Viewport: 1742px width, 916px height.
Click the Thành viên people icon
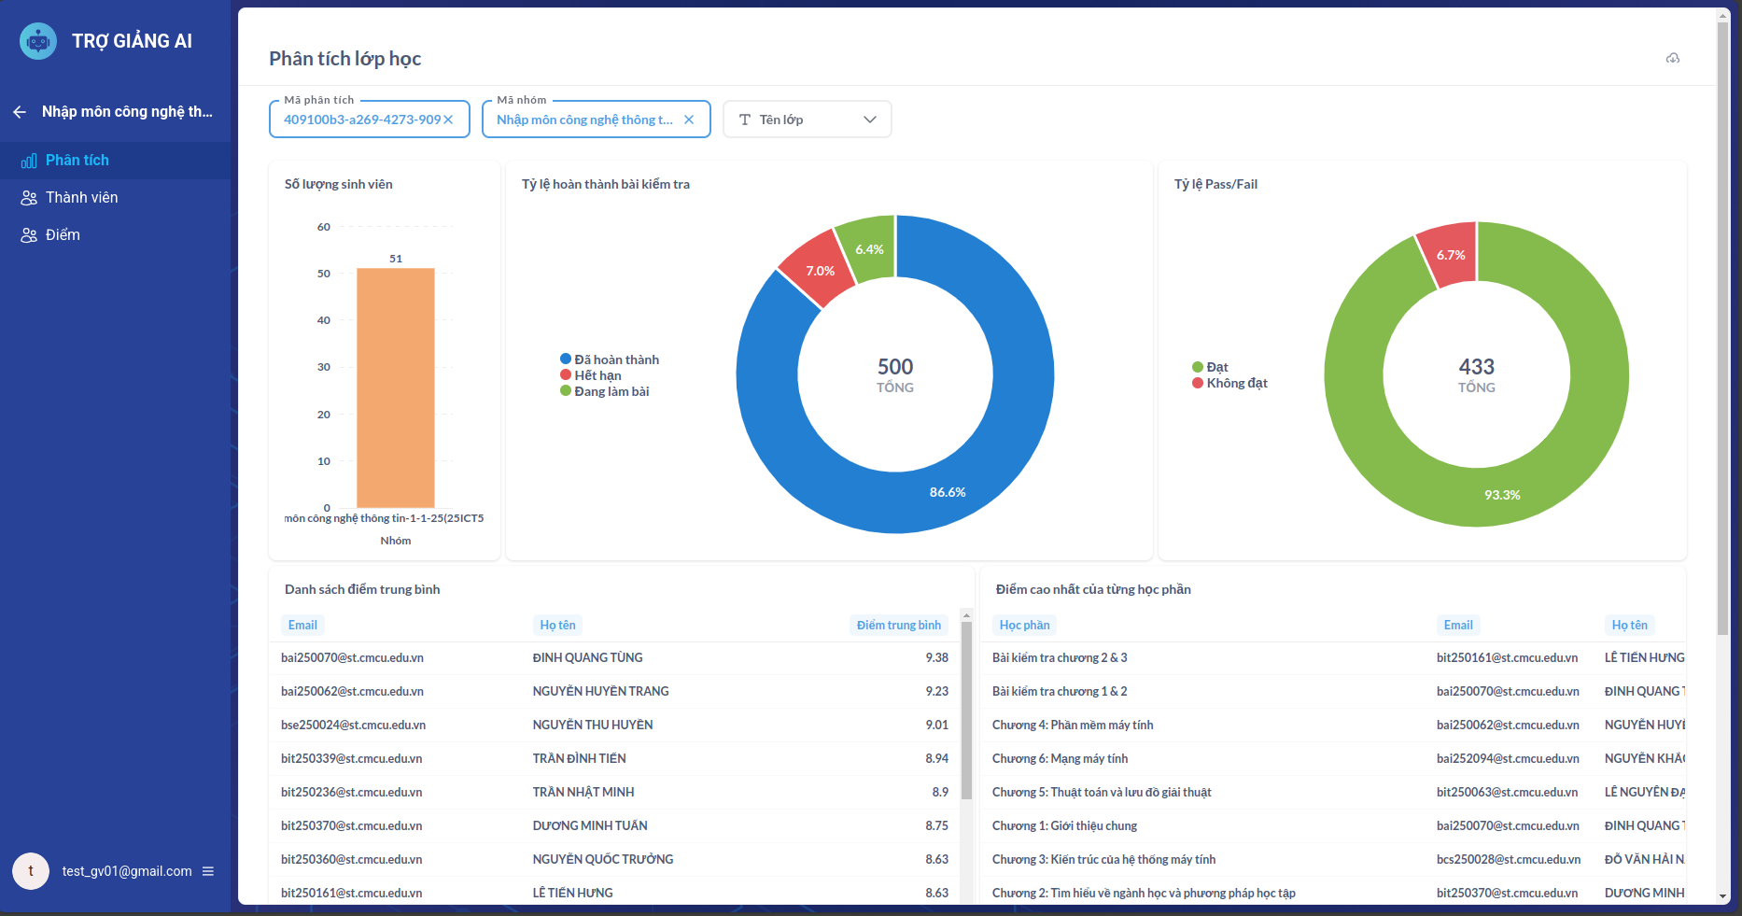(x=29, y=198)
